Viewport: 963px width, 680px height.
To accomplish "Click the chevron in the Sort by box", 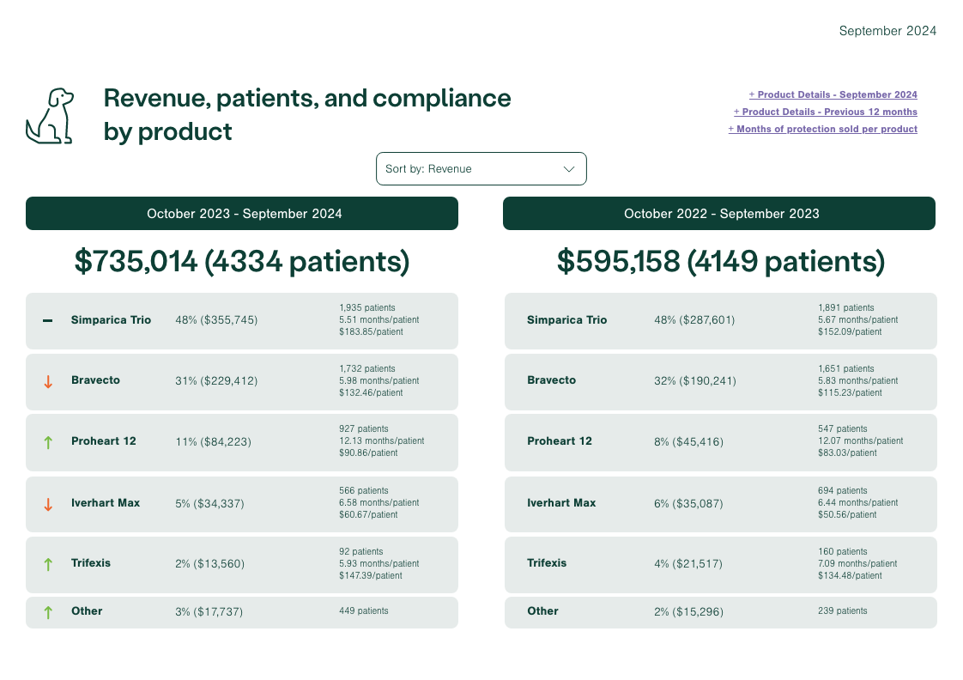I will (569, 169).
